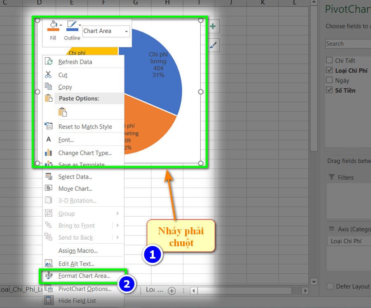This screenshot has height=308, width=371.
Task: Click the horizontal scrollbar left arrow
Action: click(x=194, y=291)
